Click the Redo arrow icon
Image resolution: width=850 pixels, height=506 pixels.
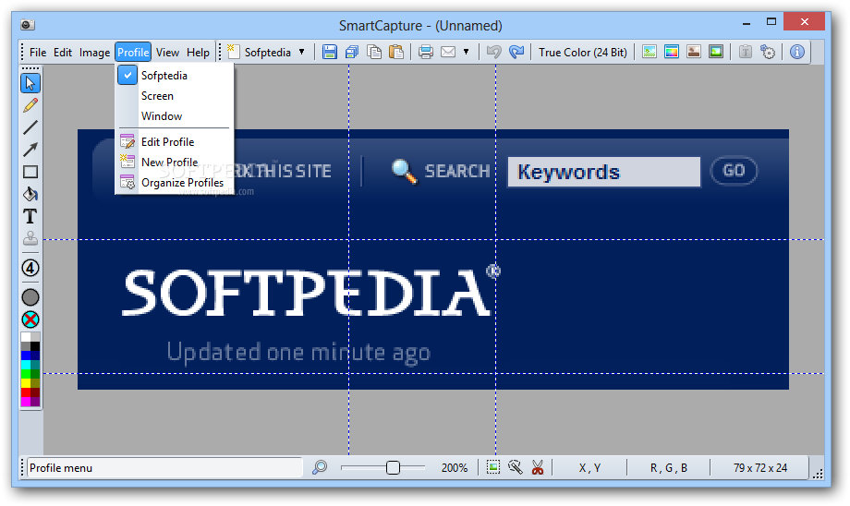point(516,52)
